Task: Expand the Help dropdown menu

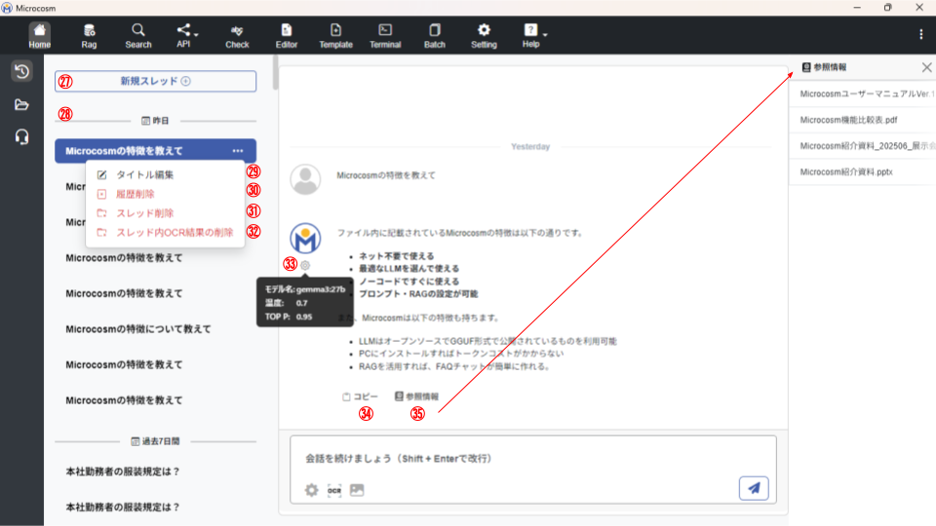Action: coord(531,36)
